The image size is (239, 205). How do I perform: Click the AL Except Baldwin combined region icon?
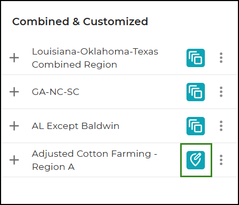coord(195,126)
